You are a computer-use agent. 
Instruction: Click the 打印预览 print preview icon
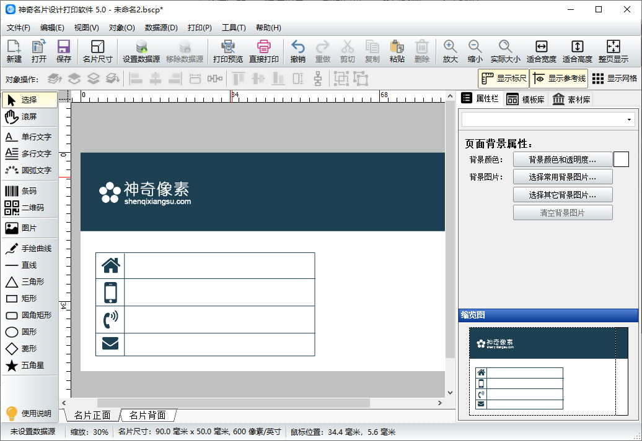click(227, 51)
